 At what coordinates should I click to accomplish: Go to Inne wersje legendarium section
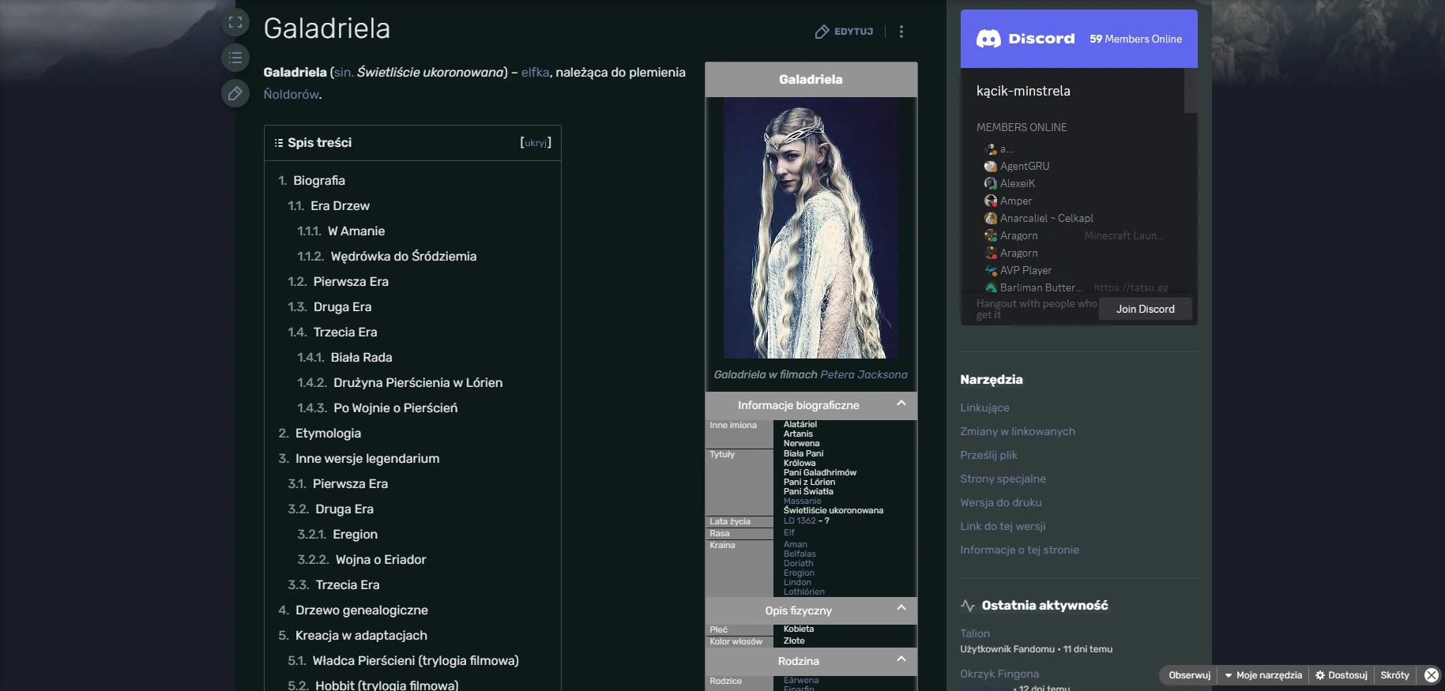pyautogui.click(x=367, y=459)
